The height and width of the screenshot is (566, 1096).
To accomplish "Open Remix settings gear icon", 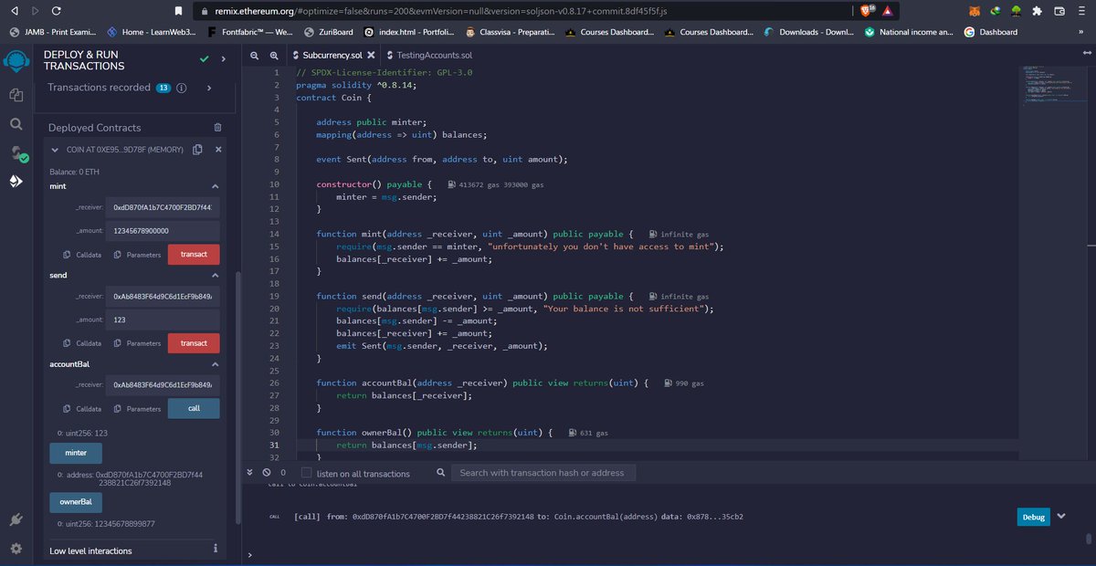I will point(16,549).
